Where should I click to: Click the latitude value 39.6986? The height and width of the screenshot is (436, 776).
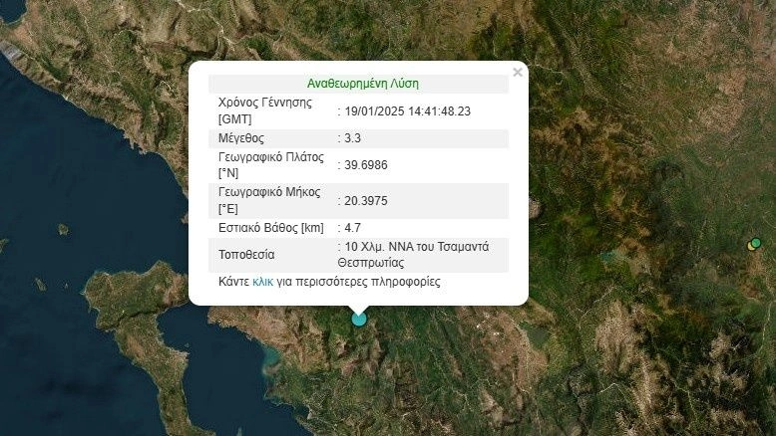[365, 164]
